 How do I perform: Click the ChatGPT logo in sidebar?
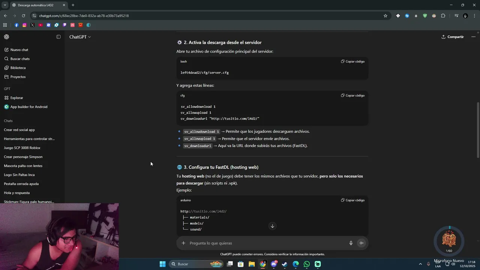click(x=6, y=37)
